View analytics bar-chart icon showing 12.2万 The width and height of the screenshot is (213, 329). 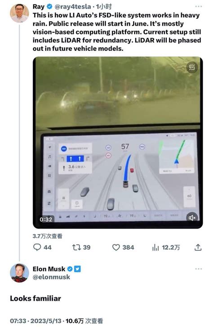(x=155, y=248)
